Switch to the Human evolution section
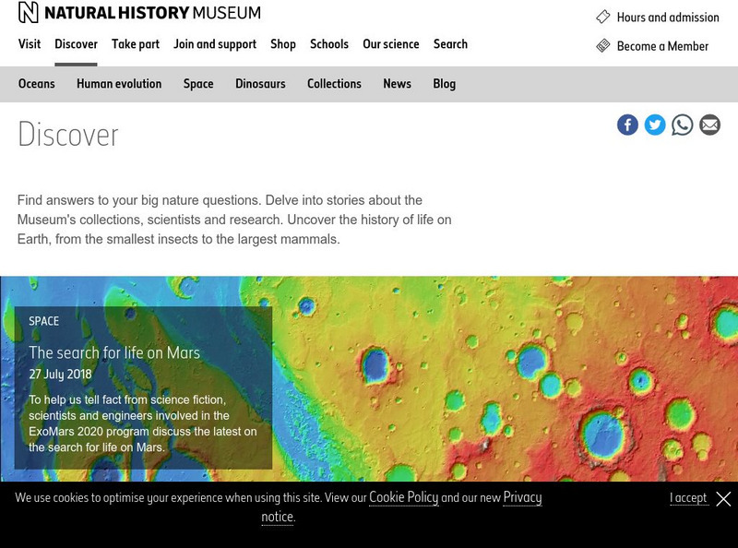Image resolution: width=738 pixels, height=548 pixels. click(118, 83)
